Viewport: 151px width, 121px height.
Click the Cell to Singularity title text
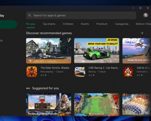point(144,68)
